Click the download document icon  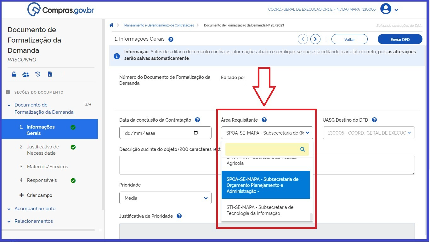[x=50, y=74]
